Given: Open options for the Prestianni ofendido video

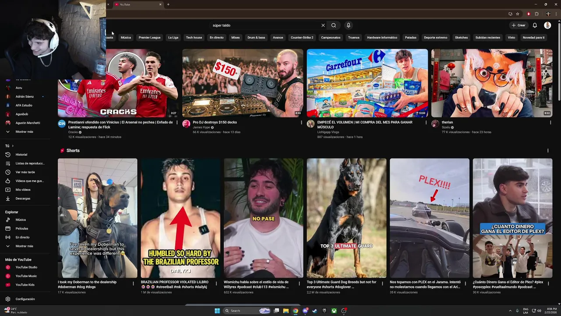Looking at the screenshot, I should pos(177,122).
